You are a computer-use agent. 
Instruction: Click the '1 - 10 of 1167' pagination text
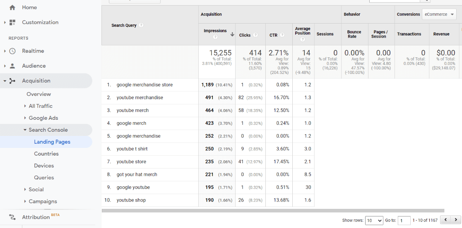point(425,220)
